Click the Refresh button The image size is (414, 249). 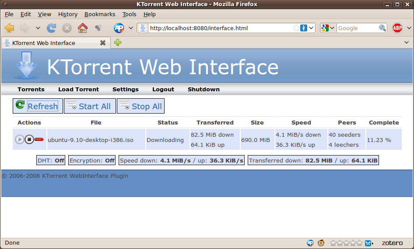[x=38, y=106]
